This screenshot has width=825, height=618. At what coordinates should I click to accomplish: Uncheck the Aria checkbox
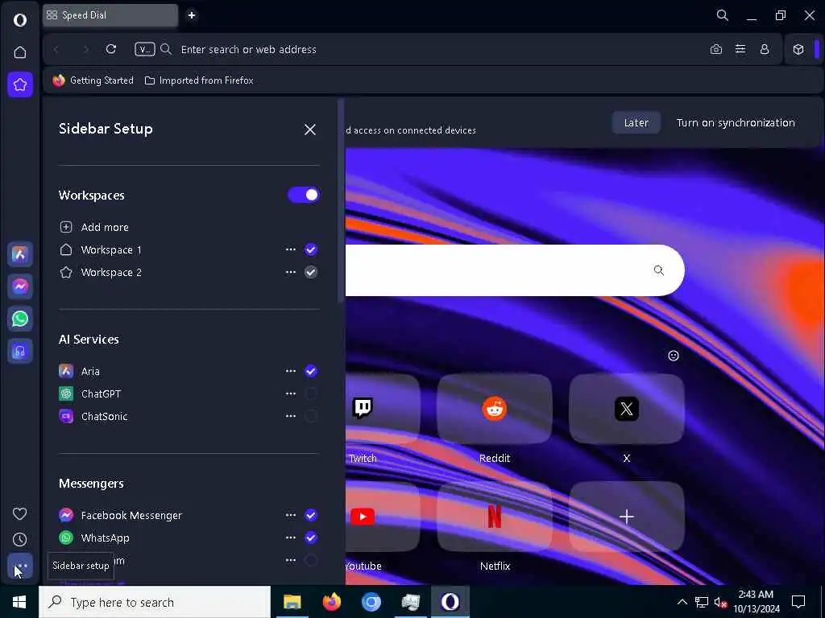click(x=311, y=371)
